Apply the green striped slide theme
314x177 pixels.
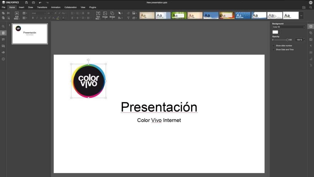(179, 15)
